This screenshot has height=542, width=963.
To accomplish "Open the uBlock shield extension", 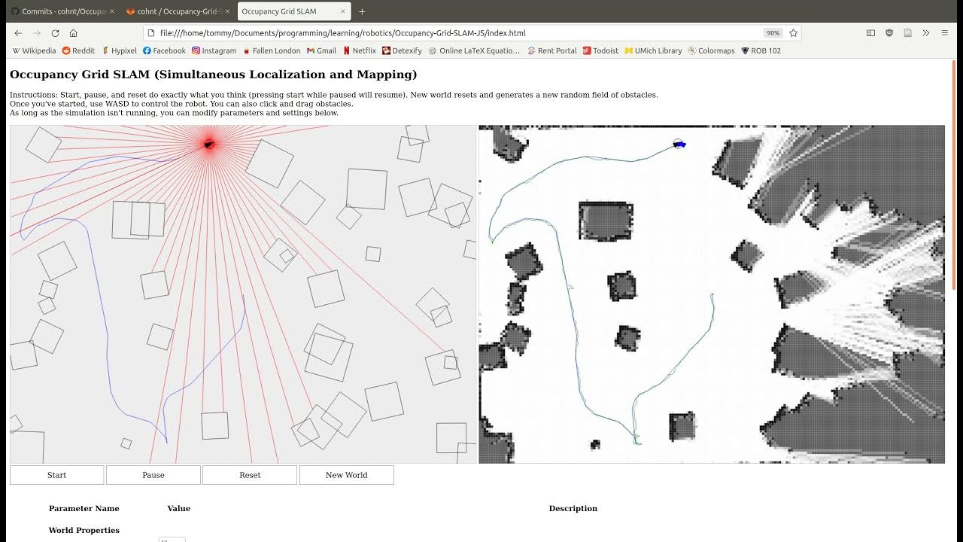I will coord(889,33).
